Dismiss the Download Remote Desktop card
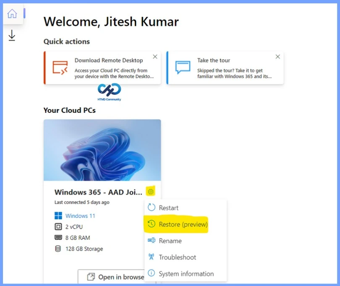The image size is (340, 286). click(155, 57)
